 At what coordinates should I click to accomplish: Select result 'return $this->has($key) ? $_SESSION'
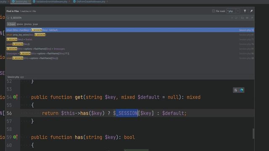130,30
